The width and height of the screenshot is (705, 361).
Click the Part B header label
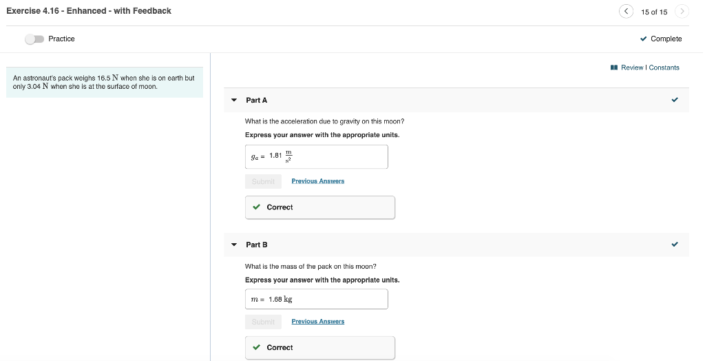coord(256,245)
